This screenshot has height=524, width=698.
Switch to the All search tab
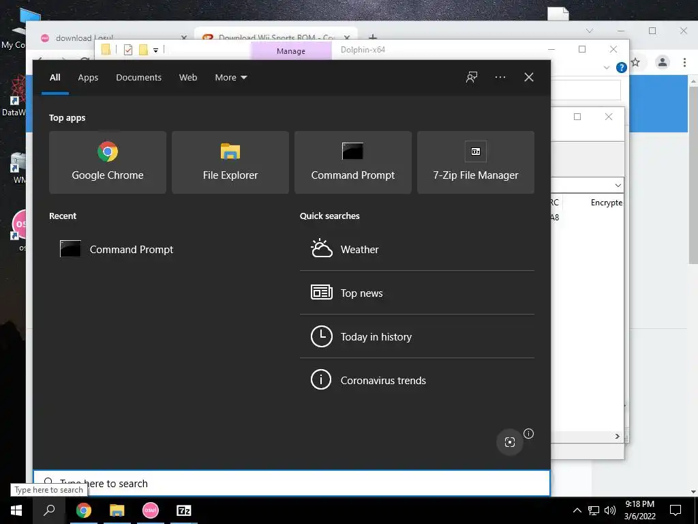(55, 78)
